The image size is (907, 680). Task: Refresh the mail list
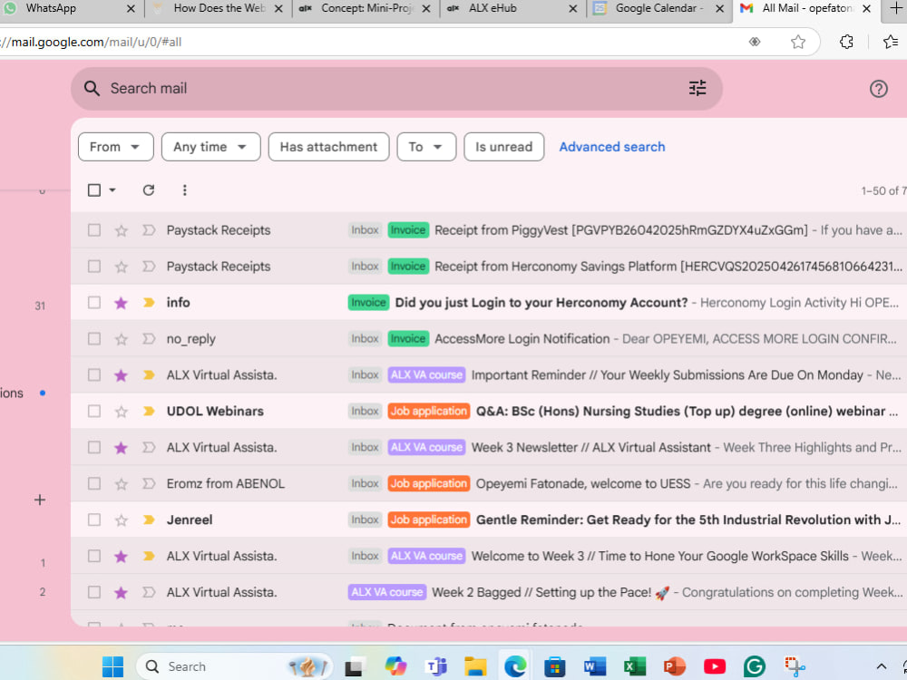(x=149, y=190)
